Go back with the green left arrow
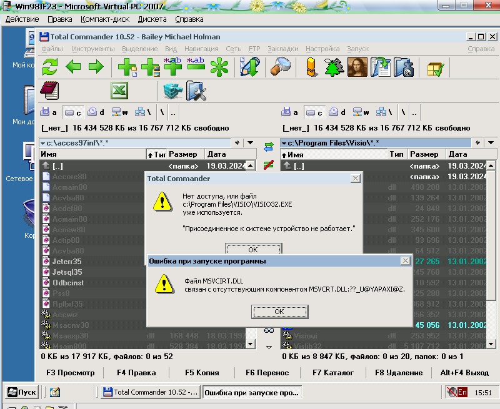Viewport: 500px width, 409px height. [73, 67]
